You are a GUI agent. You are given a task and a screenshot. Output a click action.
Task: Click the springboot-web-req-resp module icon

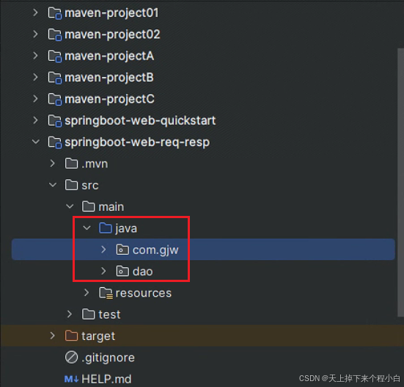point(55,142)
